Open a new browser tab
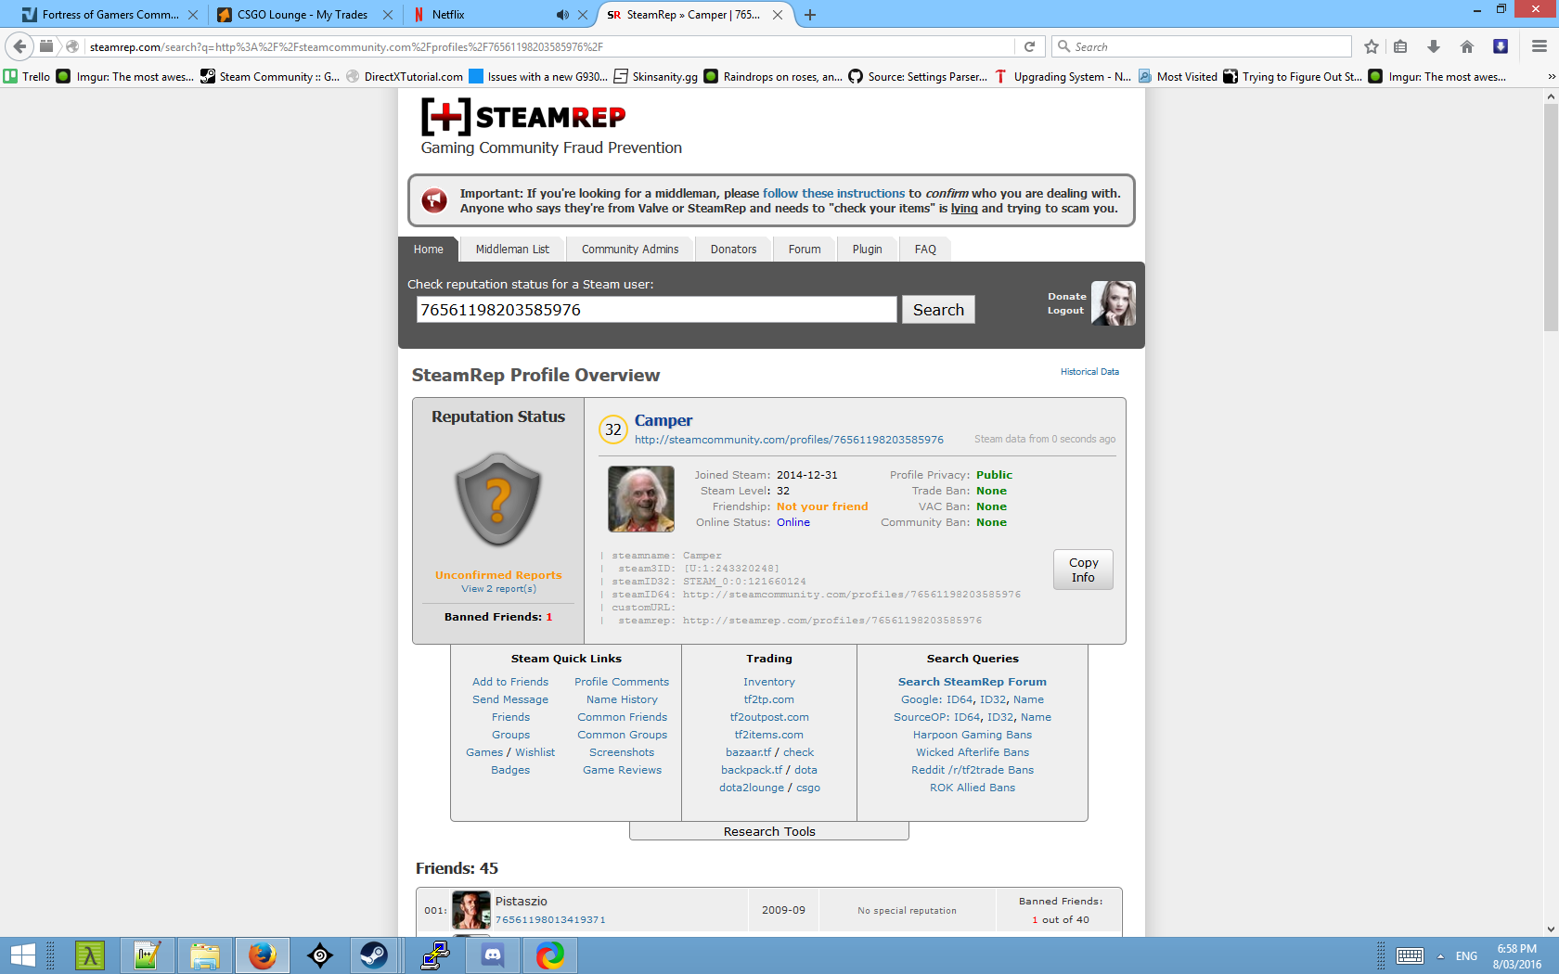Screen dimensions: 1559x974 tap(810, 15)
